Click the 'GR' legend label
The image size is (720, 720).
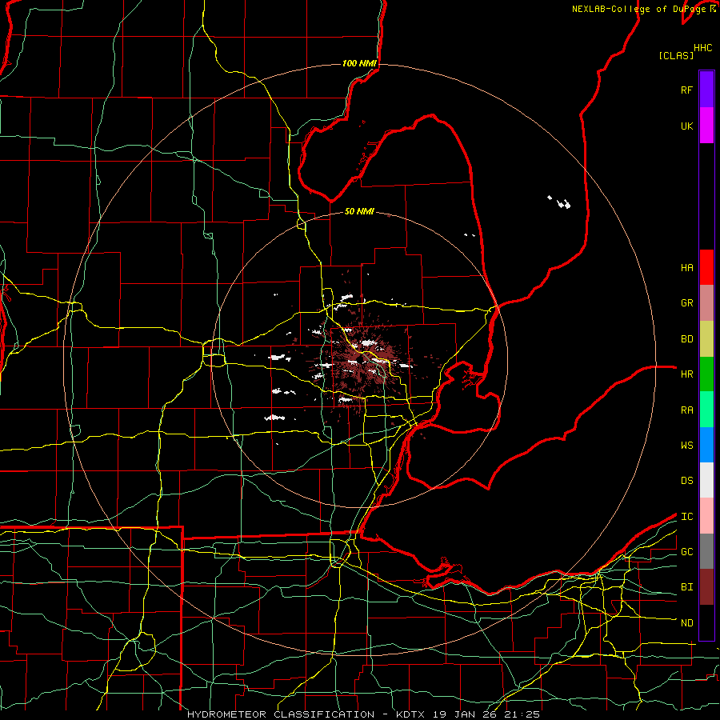(x=686, y=303)
